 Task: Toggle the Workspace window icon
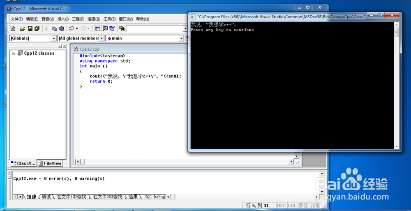pos(97,28)
